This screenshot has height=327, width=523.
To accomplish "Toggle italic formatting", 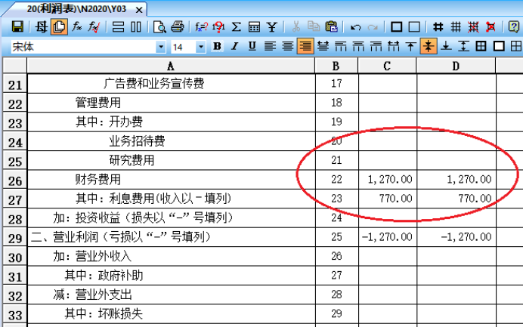I will [x=234, y=47].
